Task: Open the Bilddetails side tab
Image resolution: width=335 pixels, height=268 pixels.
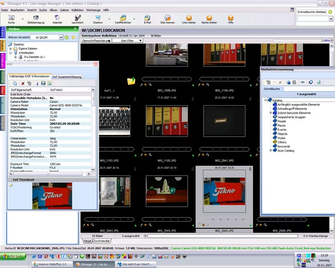Action: 2,61
